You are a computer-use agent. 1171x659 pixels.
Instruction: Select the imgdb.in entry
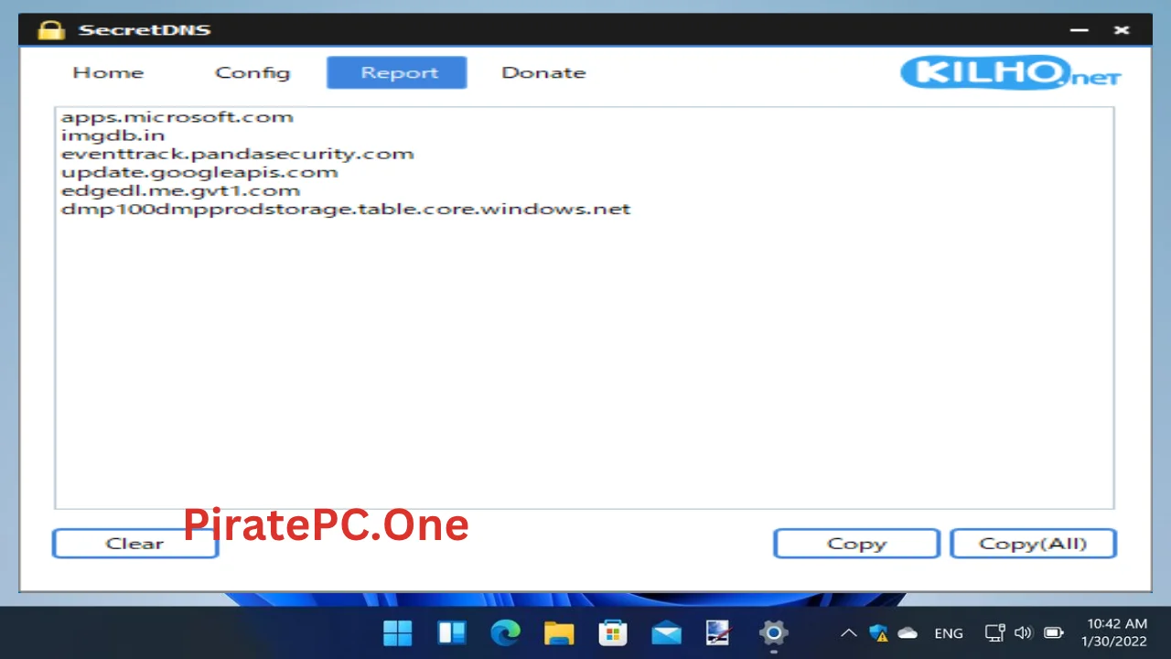[113, 135]
